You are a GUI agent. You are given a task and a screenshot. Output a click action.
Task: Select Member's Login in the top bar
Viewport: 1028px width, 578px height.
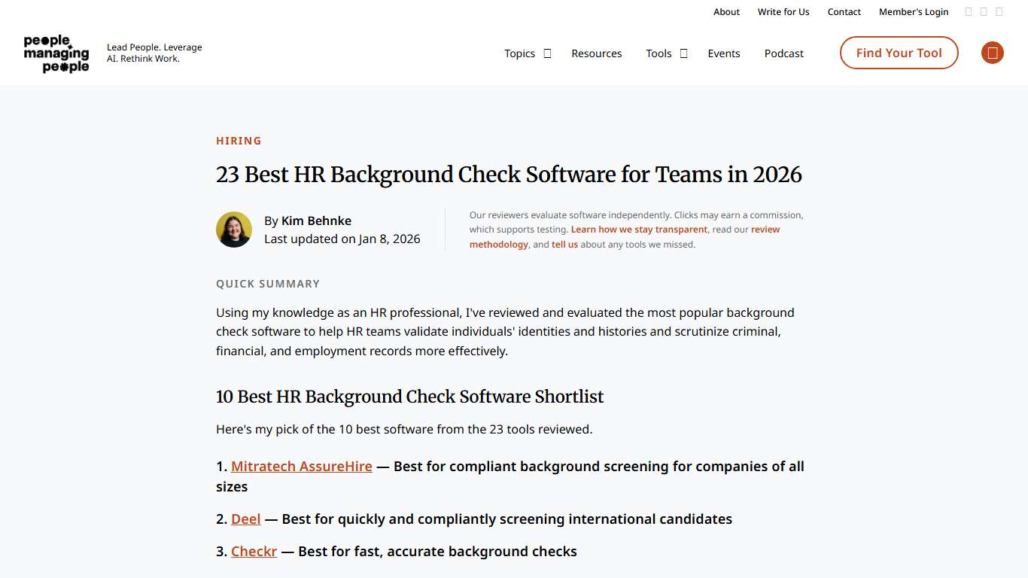tap(914, 11)
